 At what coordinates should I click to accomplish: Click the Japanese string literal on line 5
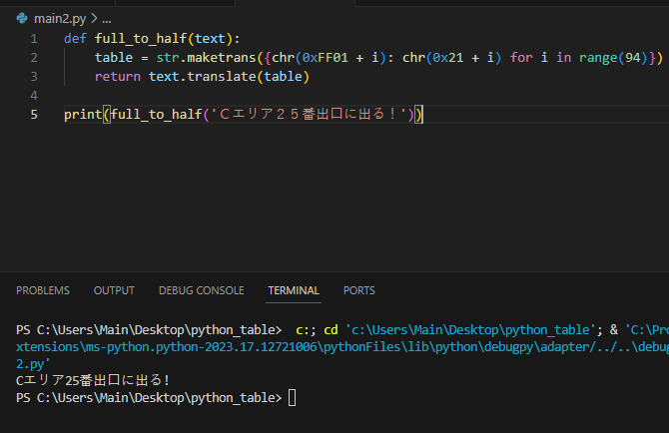[309, 114]
